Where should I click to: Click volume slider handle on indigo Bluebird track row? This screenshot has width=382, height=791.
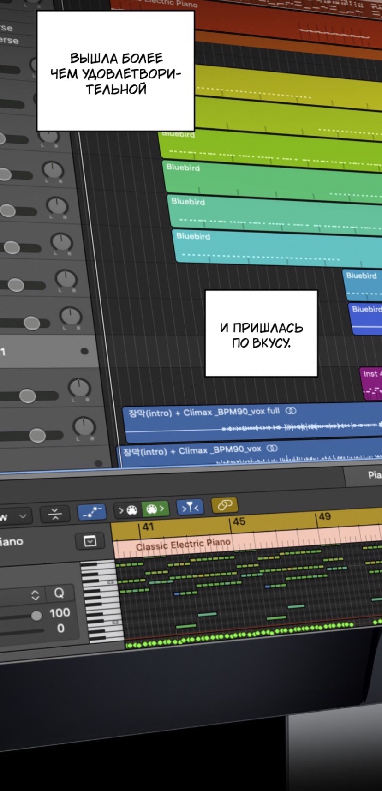(x=31, y=323)
